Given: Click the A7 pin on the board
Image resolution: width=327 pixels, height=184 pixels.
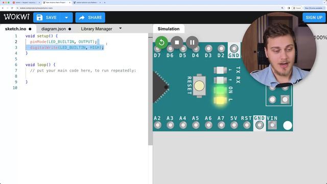Looking at the screenshot, I should [x=221, y=125].
